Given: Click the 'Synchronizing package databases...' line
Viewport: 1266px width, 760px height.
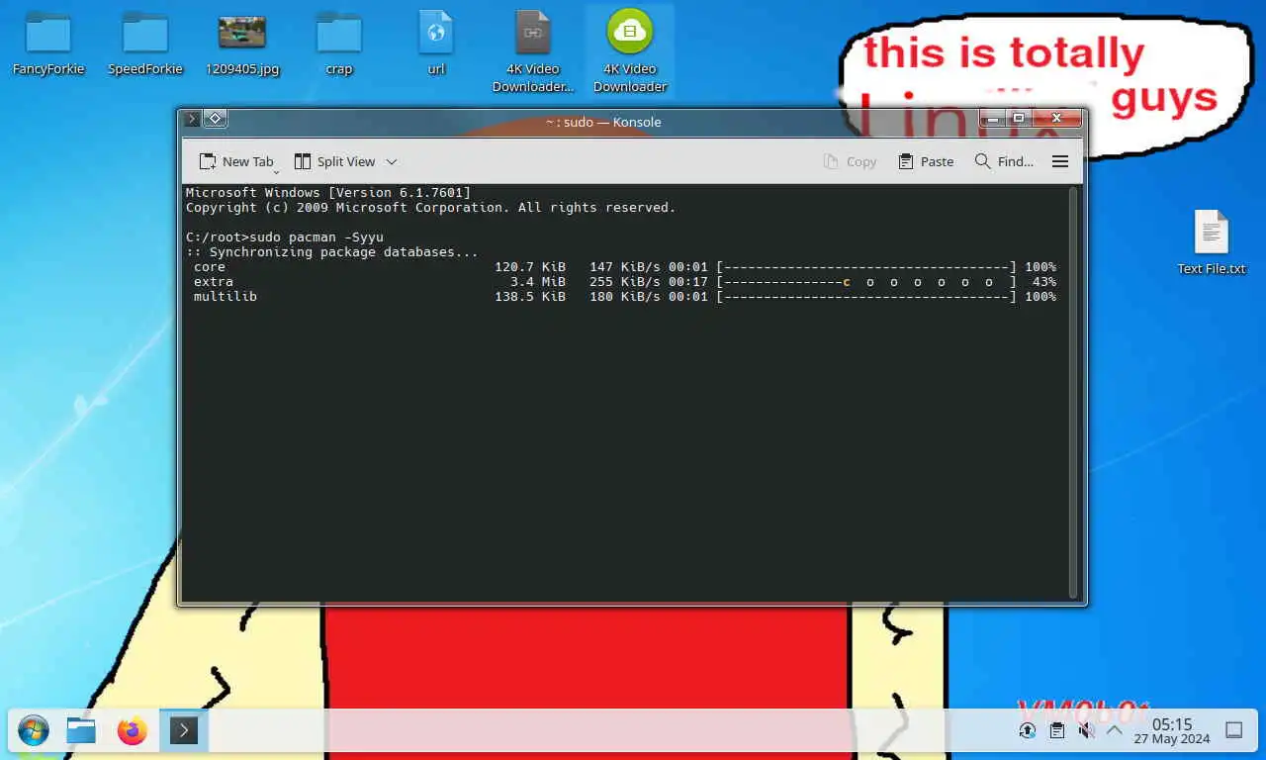Looking at the screenshot, I should click(x=331, y=252).
